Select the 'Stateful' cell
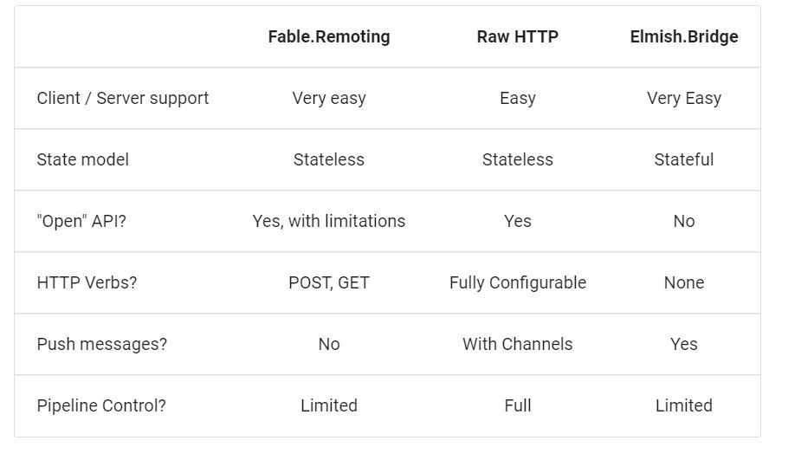Screen dimensions: 801x460 (x=684, y=159)
